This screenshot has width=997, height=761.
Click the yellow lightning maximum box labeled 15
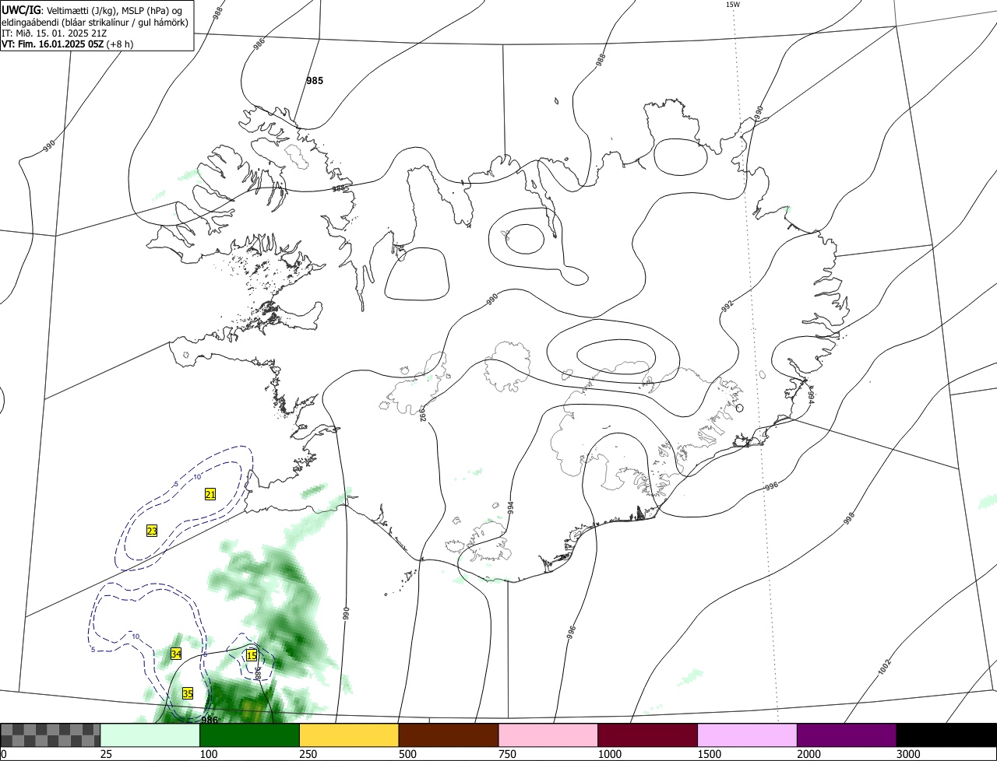click(x=252, y=655)
